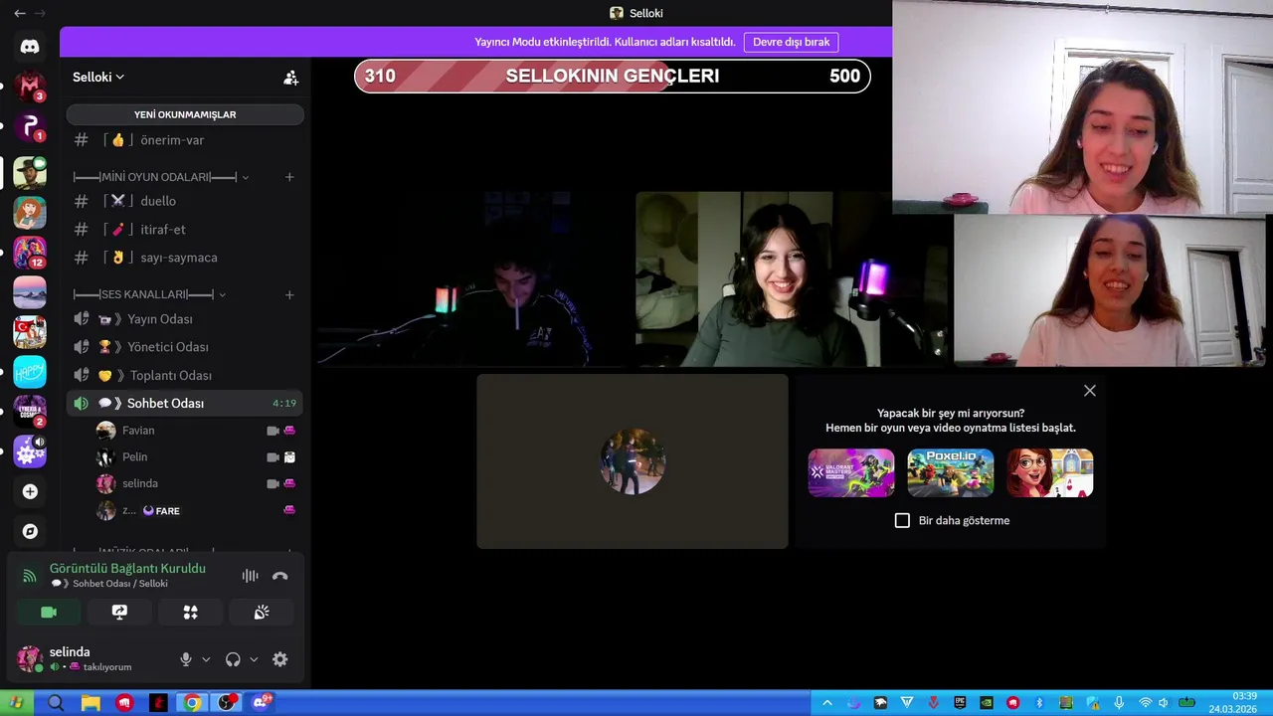Image resolution: width=1273 pixels, height=716 pixels.
Task: Start an Activity with the shapes icon
Action: pos(191,612)
